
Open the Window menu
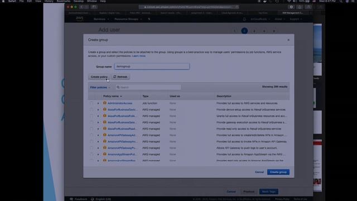tap(91, 1)
